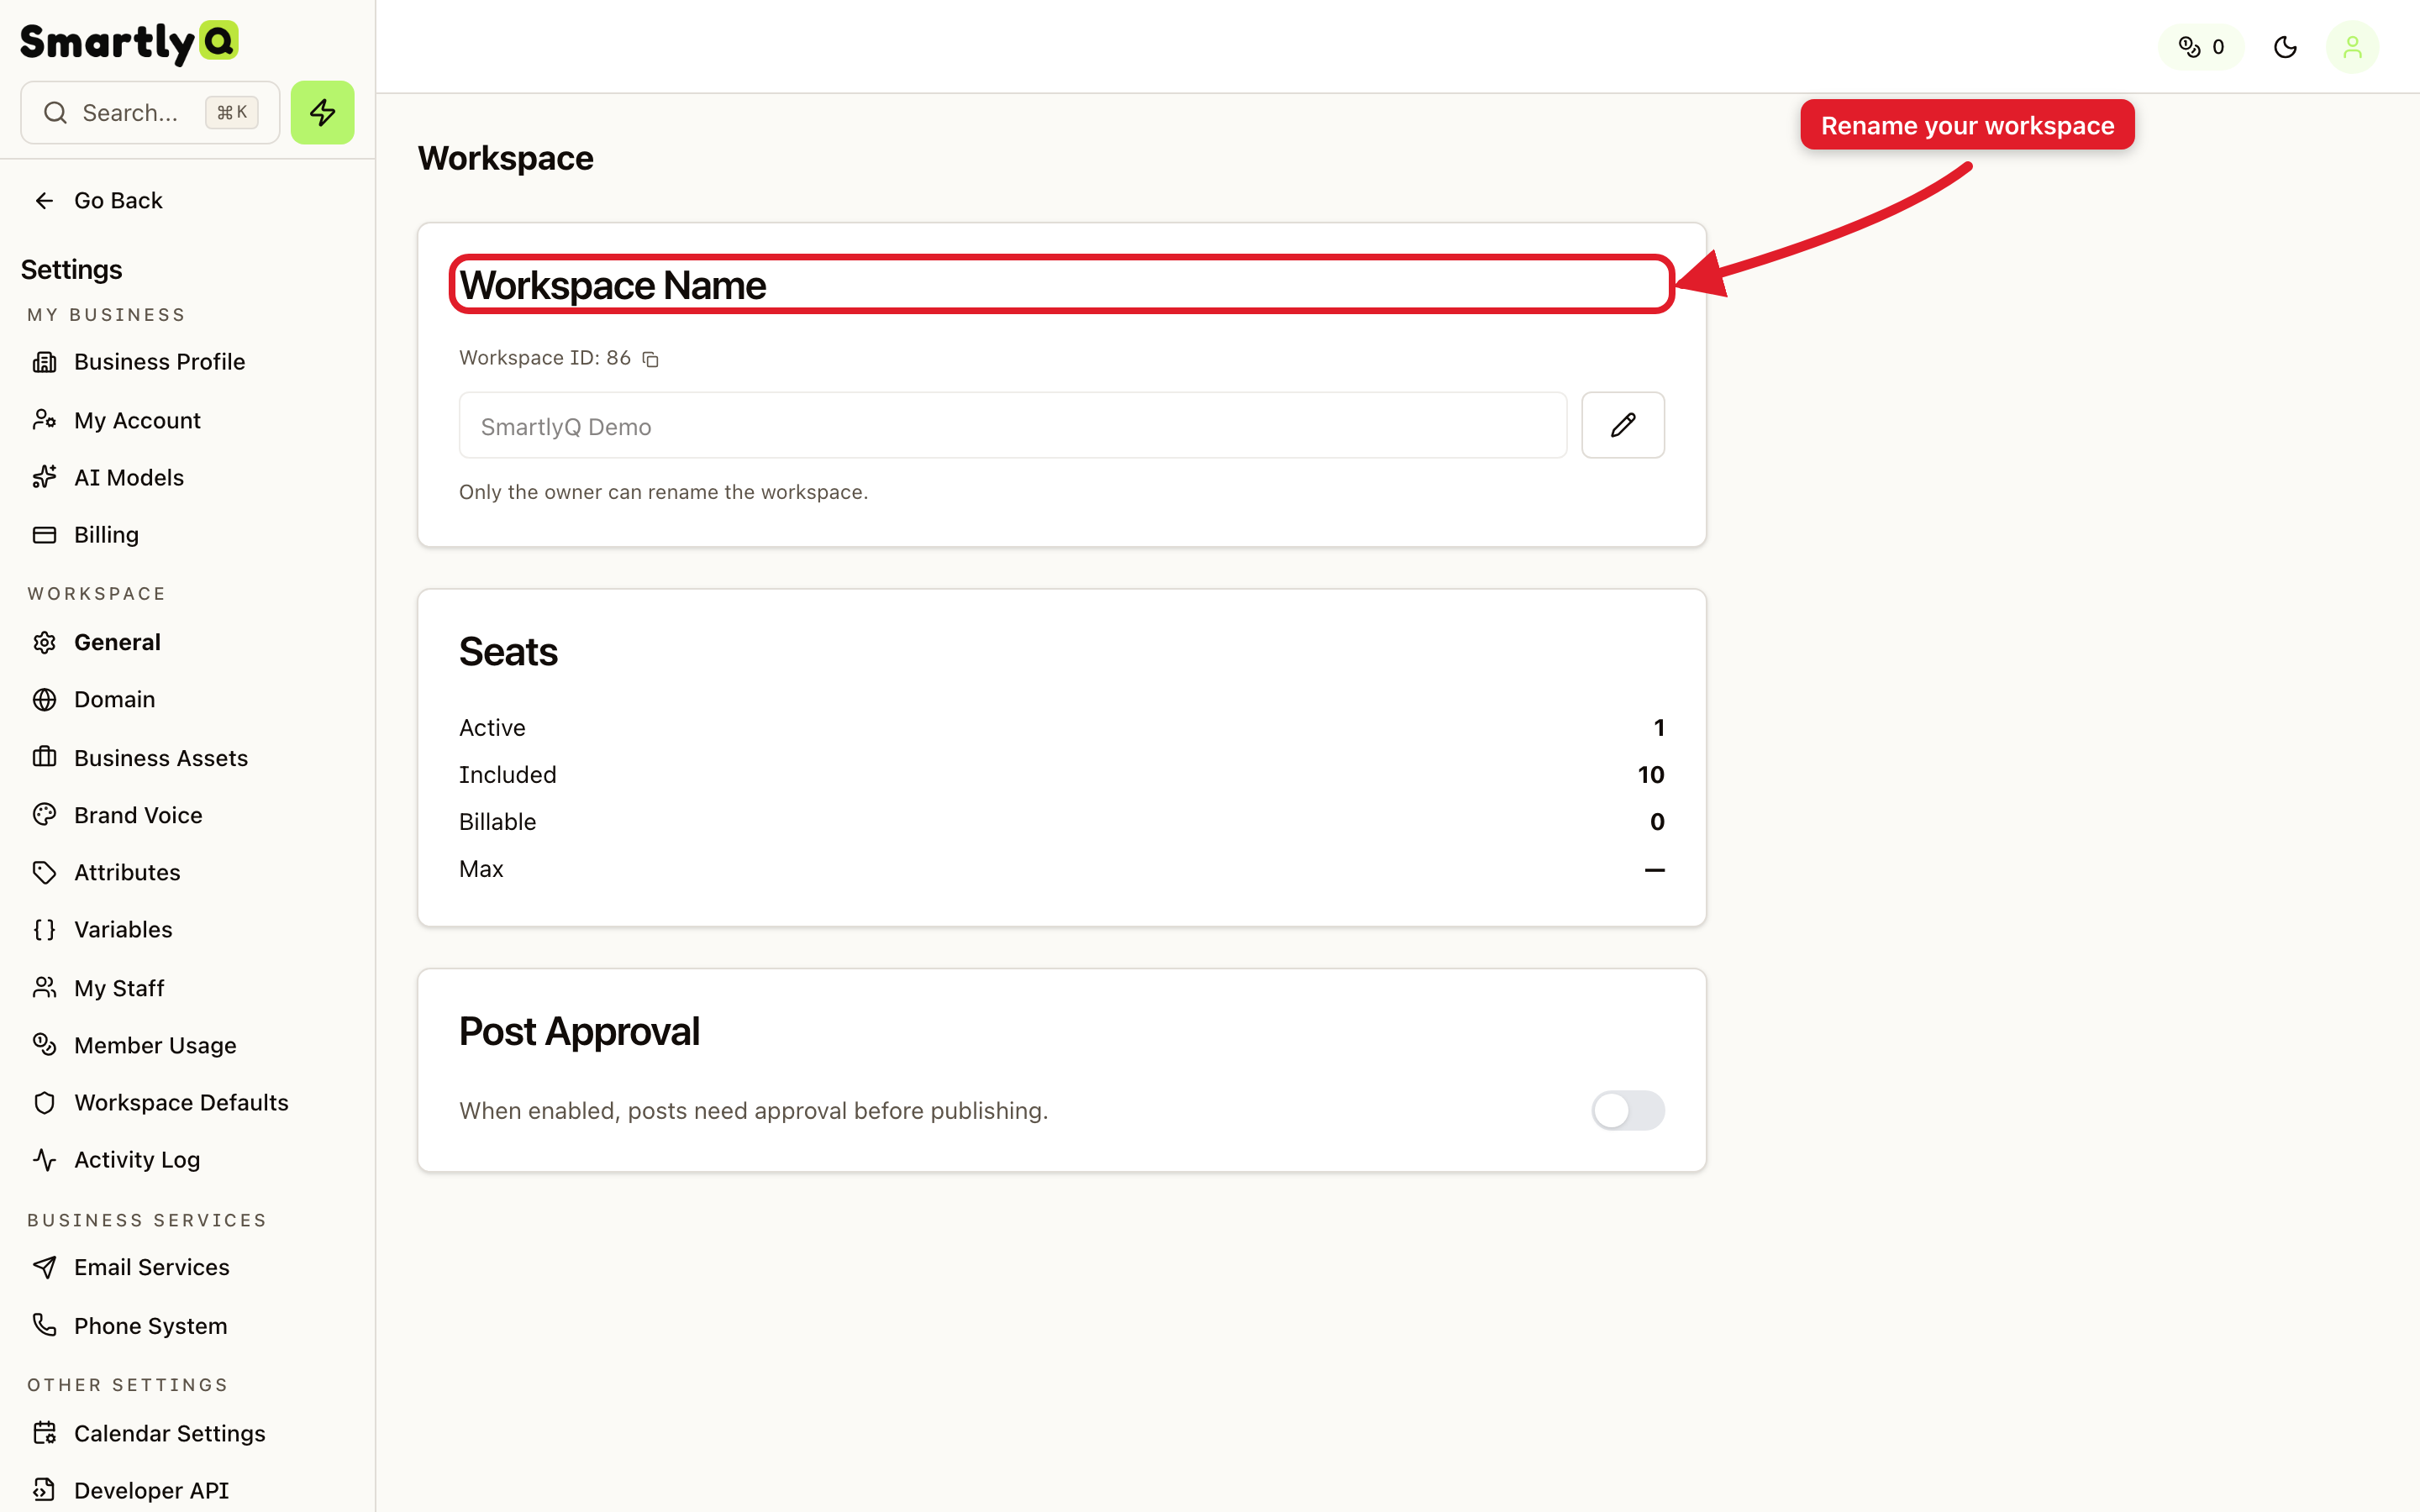Focus the Search box in the sidebar
The image size is (2420, 1512).
150,112
